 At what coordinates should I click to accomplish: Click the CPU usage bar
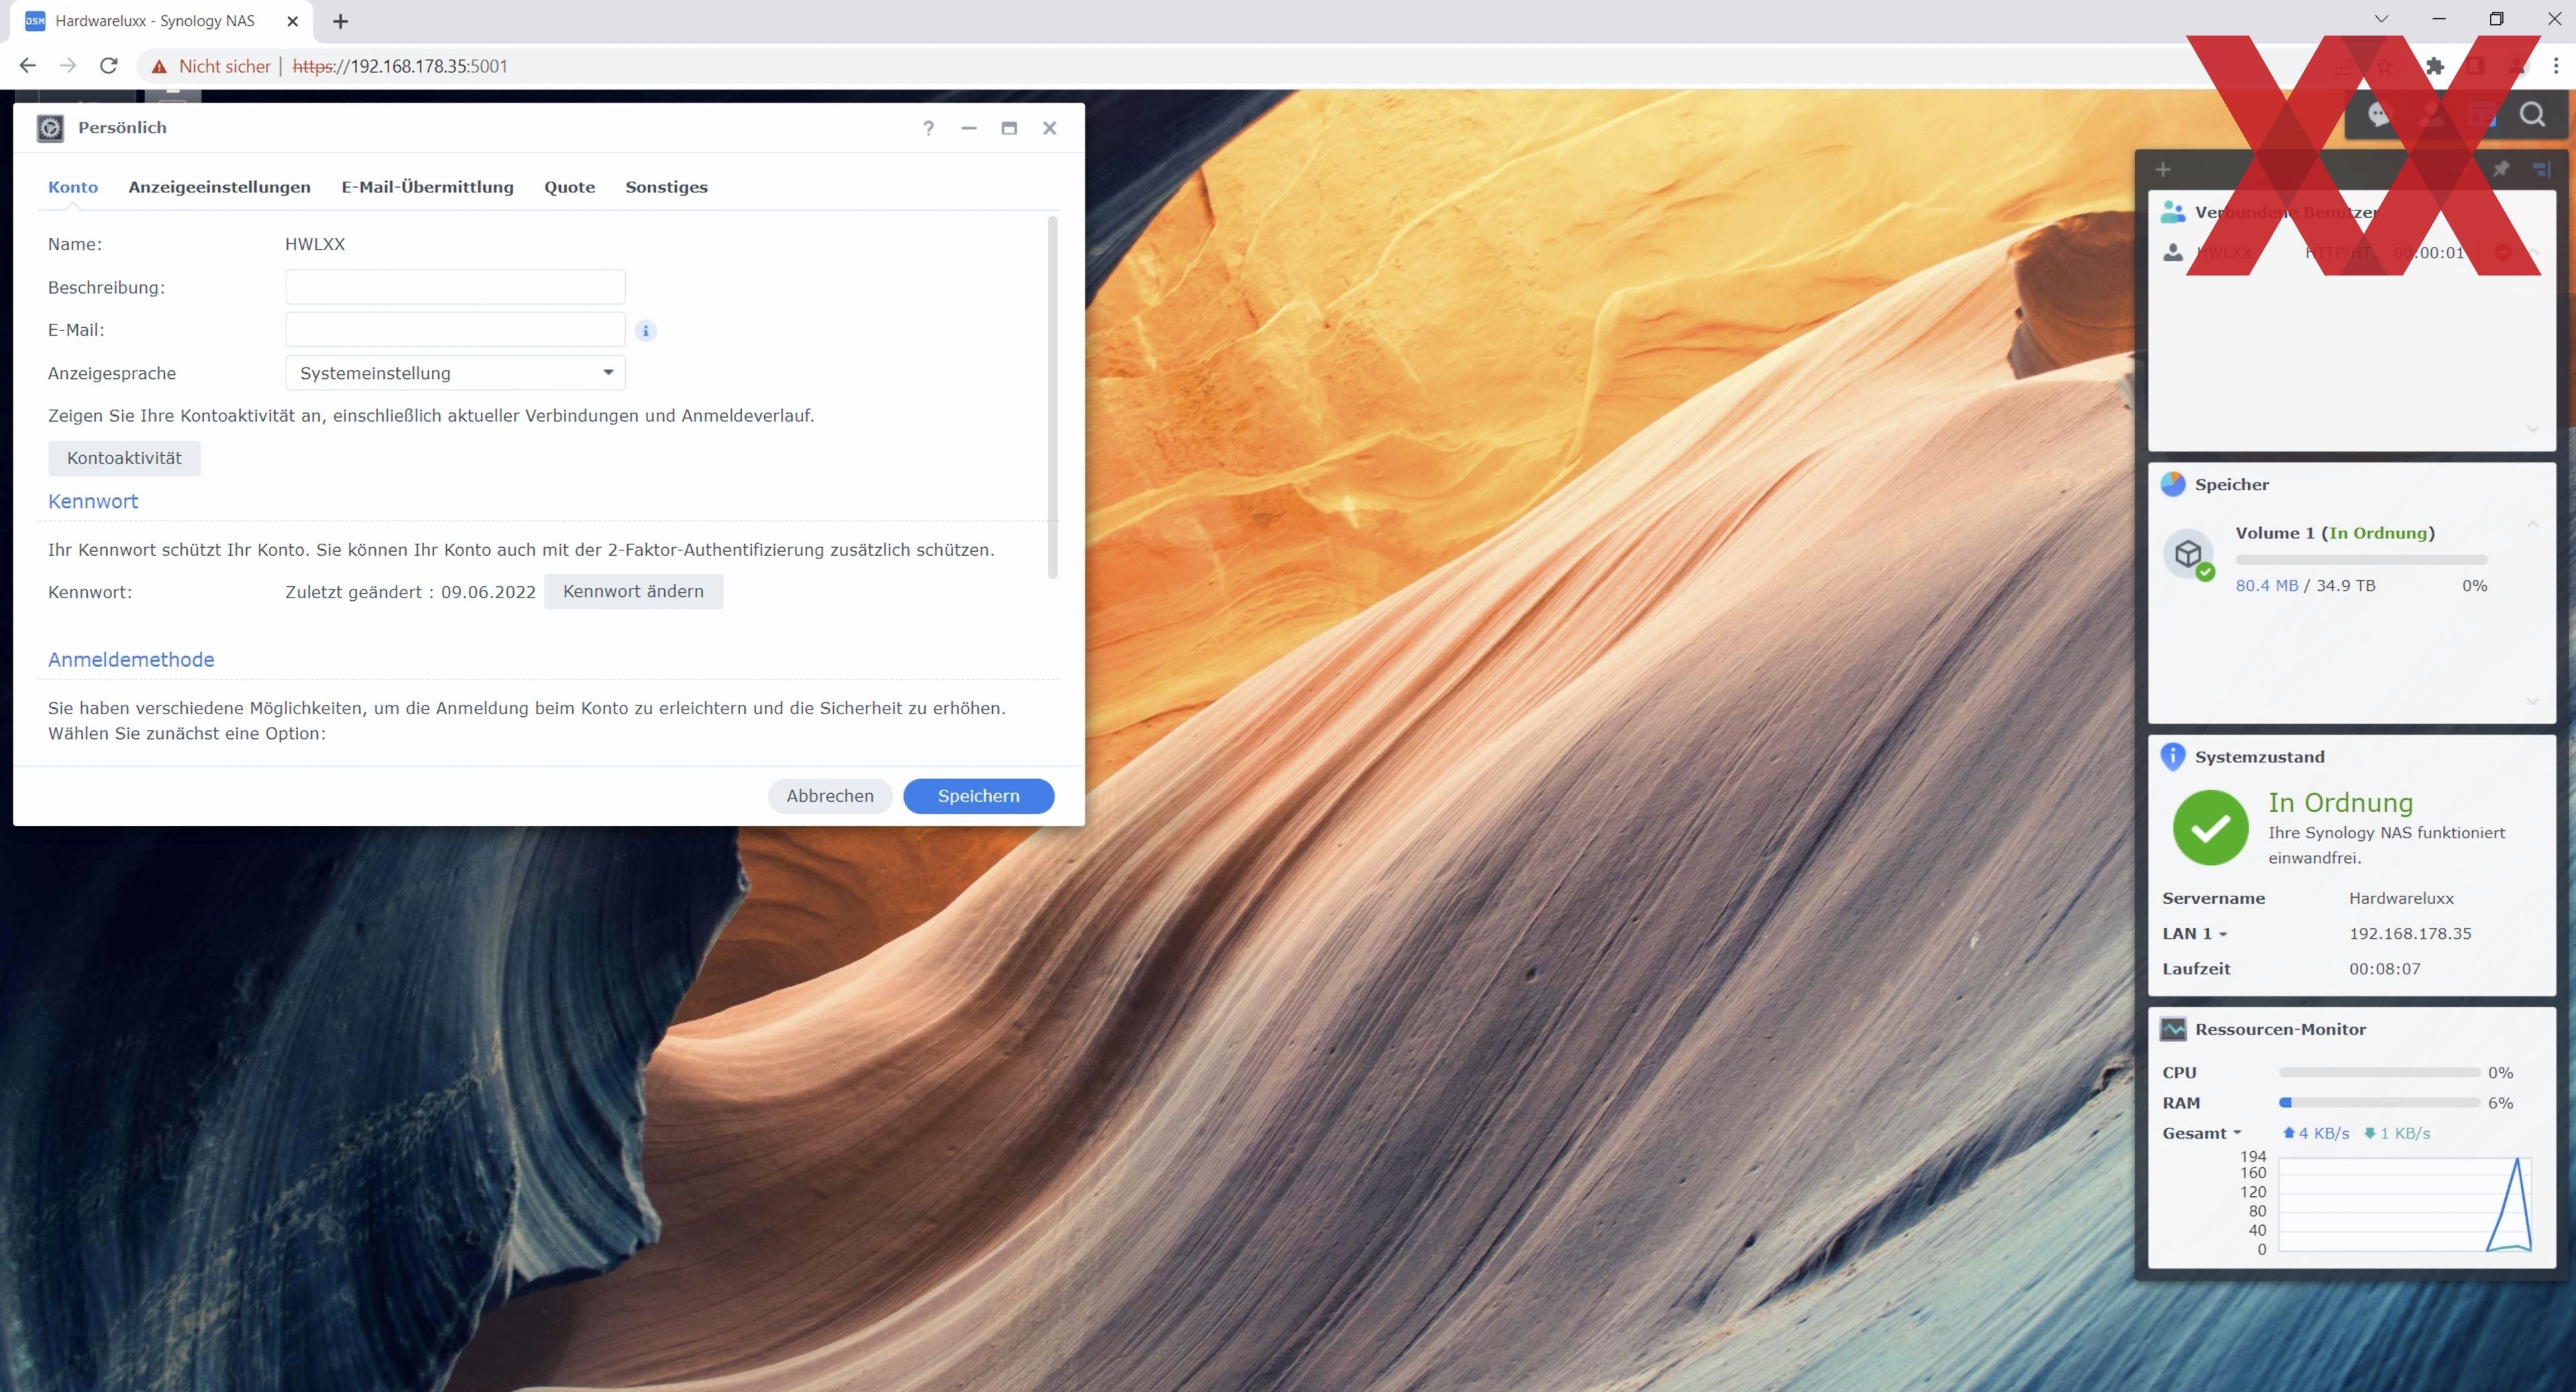[2379, 1072]
